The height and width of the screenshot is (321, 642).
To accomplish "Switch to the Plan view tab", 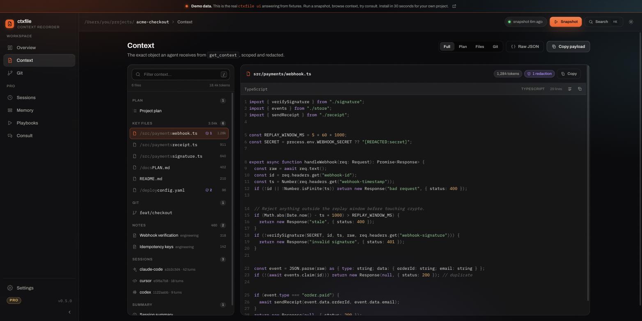I will point(463,47).
